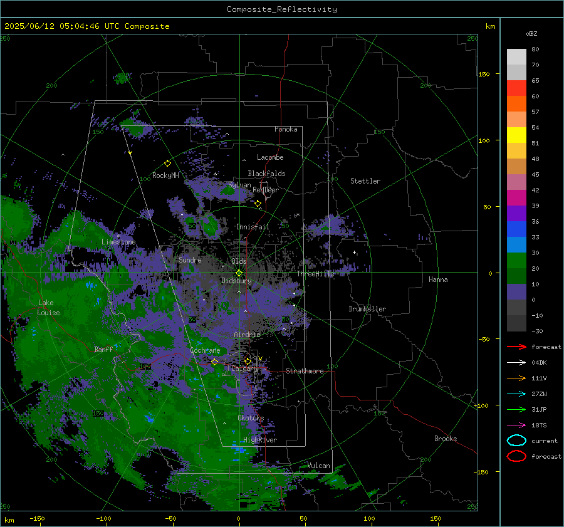Click the violet 10 dBZ legend swatch
The width and height of the screenshot is (564, 527).
point(516,291)
